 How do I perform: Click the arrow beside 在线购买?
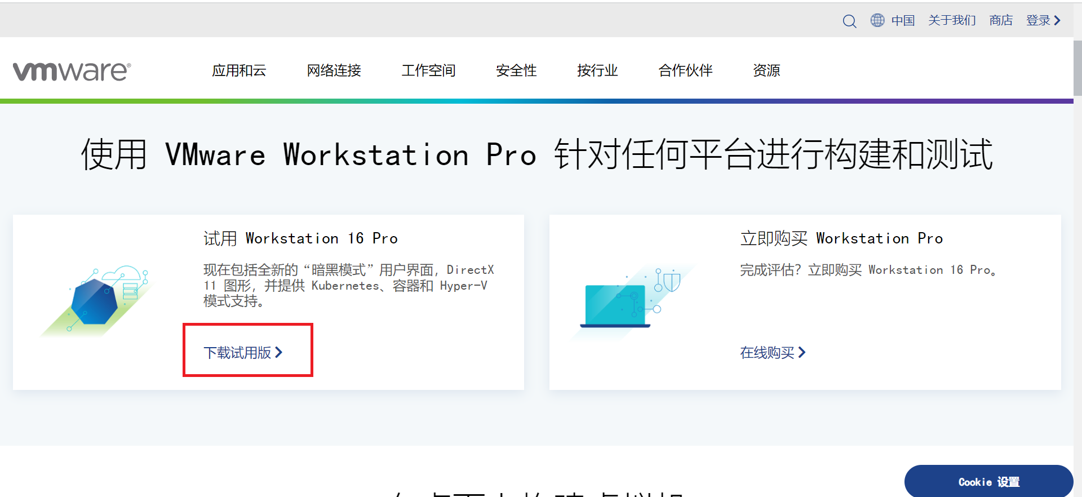tap(802, 353)
